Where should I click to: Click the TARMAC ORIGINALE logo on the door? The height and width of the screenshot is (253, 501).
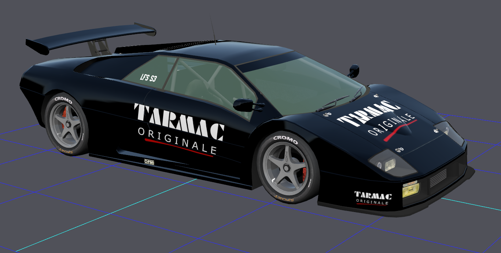[x=179, y=130]
